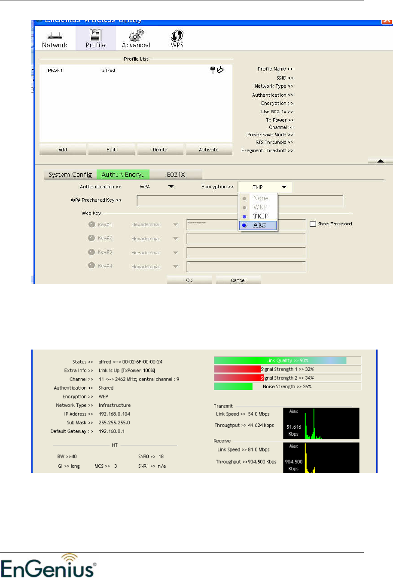Switch to the Auth. \ Encry. tab
Viewport: 393px width, 580px height.
(x=123, y=175)
